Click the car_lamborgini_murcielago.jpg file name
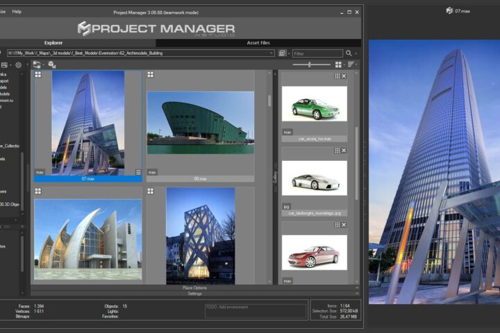The width and height of the screenshot is (500, 333). pyautogui.click(x=315, y=213)
